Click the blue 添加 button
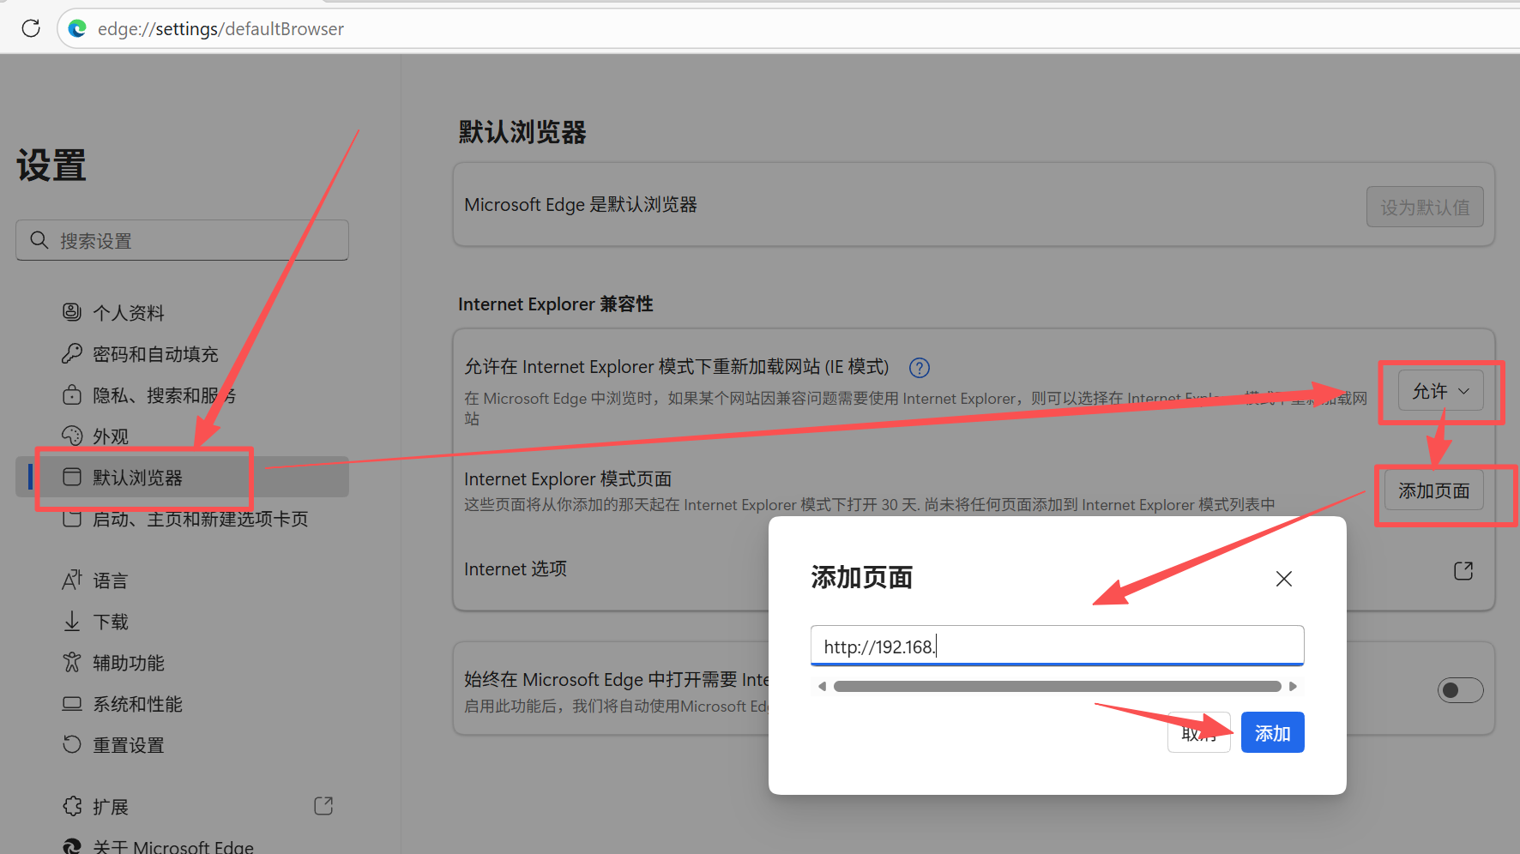This screenshot has width=1520, height=854. pos(1273,733)
